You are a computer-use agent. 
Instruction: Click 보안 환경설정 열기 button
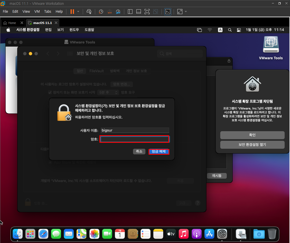[252, 145]
